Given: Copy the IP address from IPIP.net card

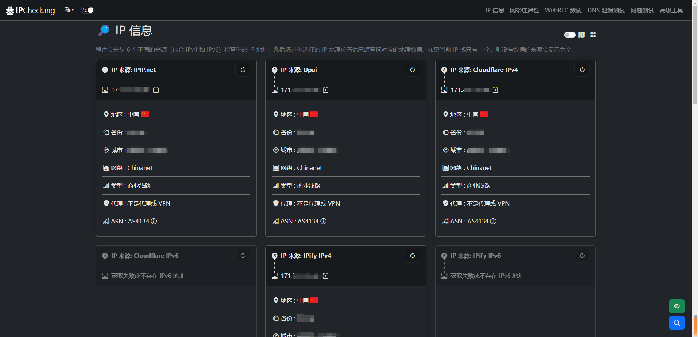Looking at the screenshot, I should click(x=156, y=90).
